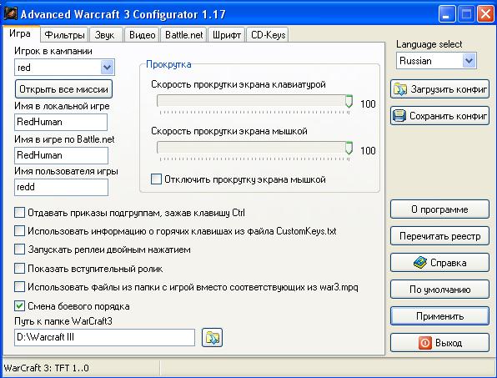
Task: Click the folder icon on Загрузить конфиг
Action: click(400, 89)
